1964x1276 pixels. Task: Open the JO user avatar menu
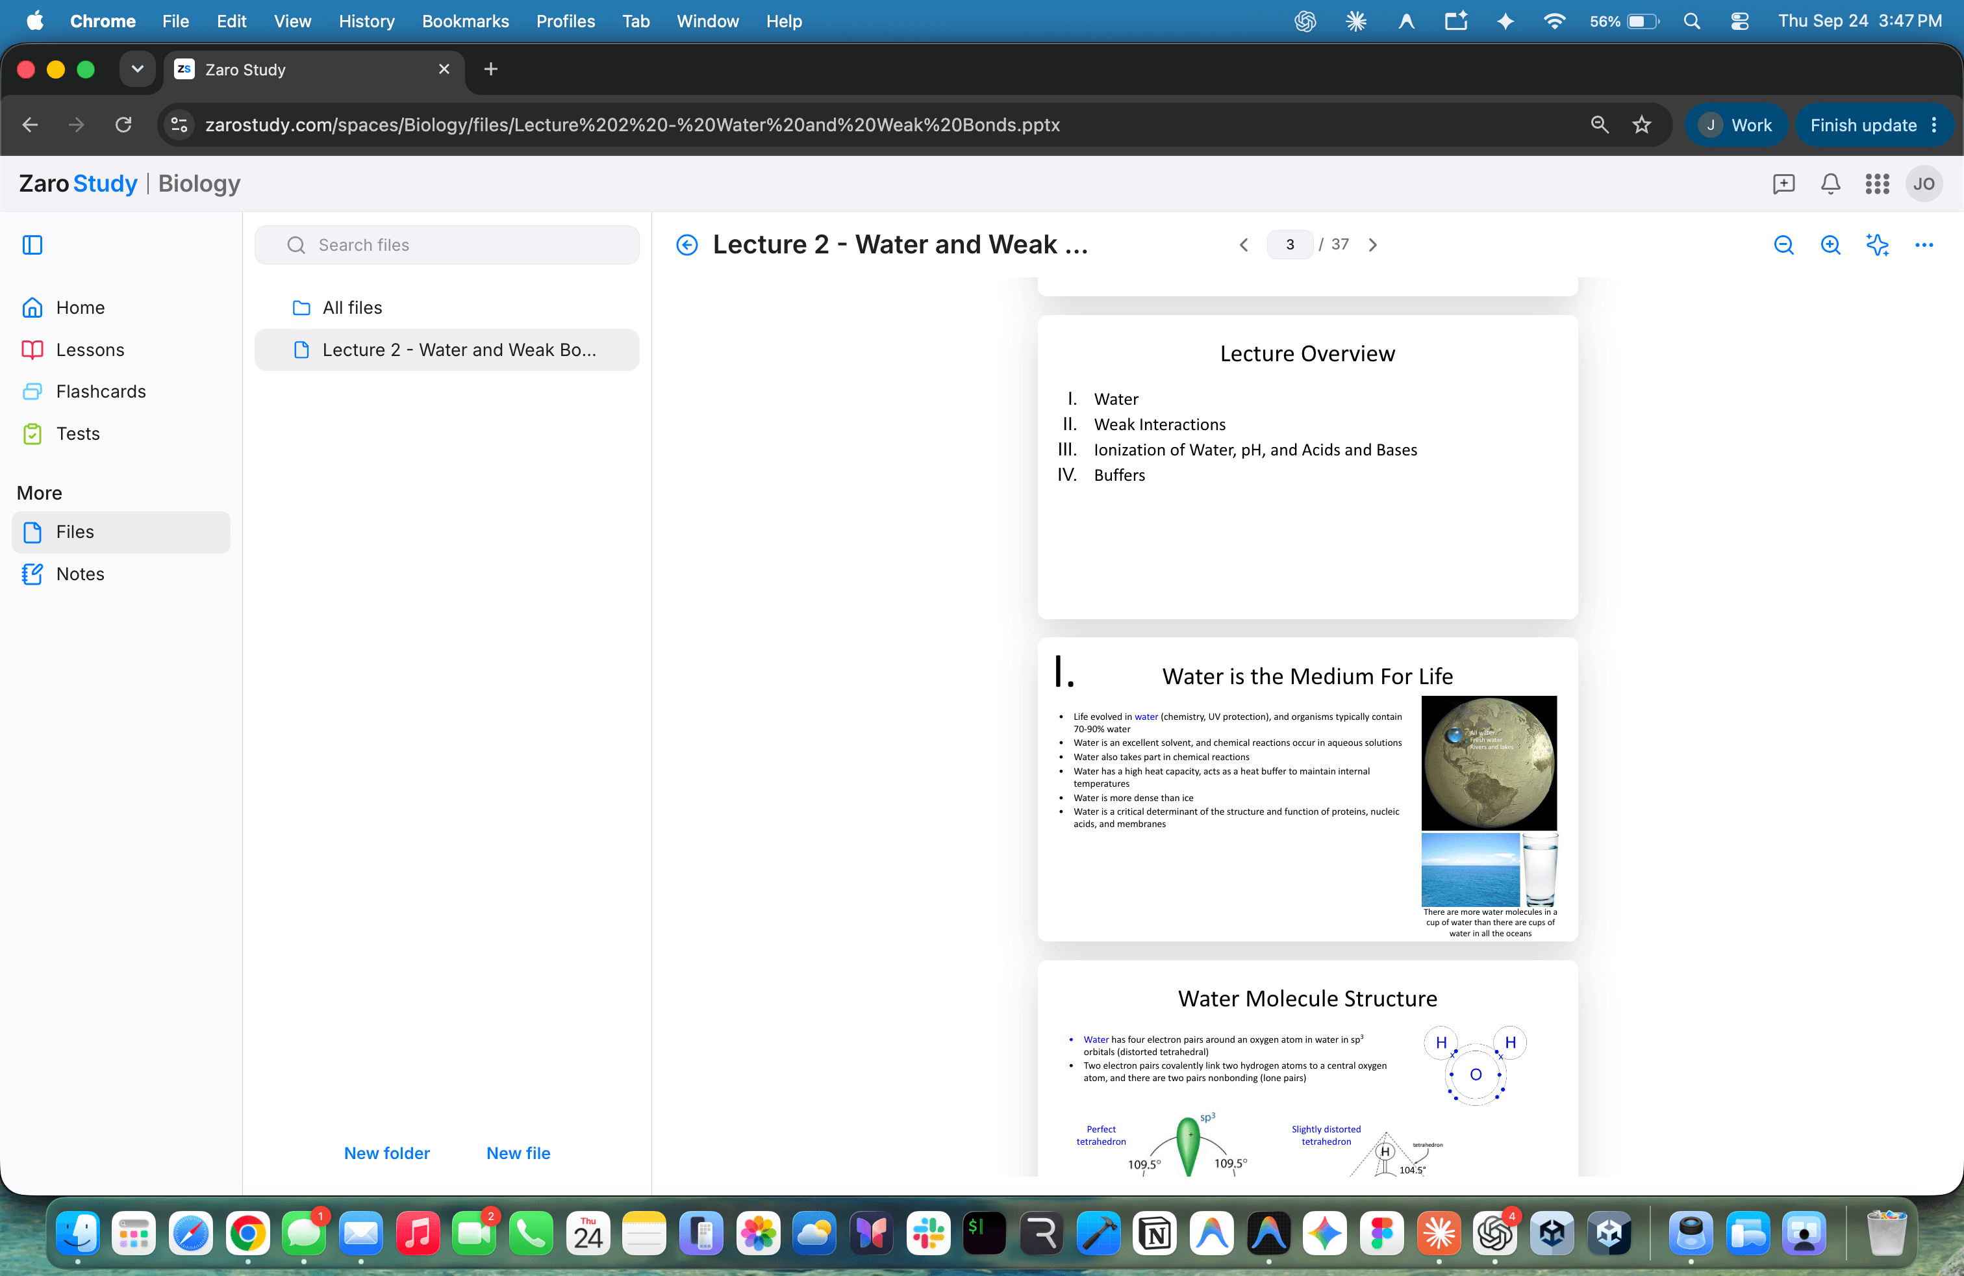(x=1924, y=184)
